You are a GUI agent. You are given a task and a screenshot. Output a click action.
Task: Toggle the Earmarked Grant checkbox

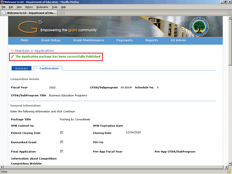click(x=62, y=142)
